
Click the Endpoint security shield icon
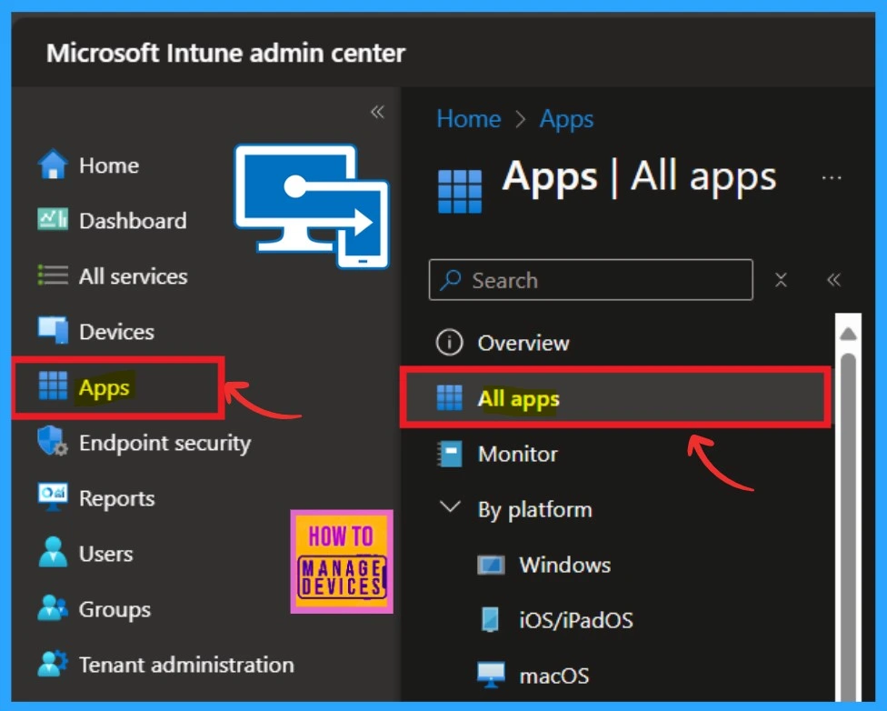pyautogui.click(x=53, y=440)
